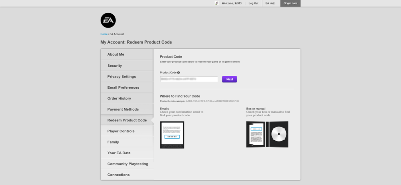
Task: Click the Product Code input field
Action: click(x=189, y=79)
